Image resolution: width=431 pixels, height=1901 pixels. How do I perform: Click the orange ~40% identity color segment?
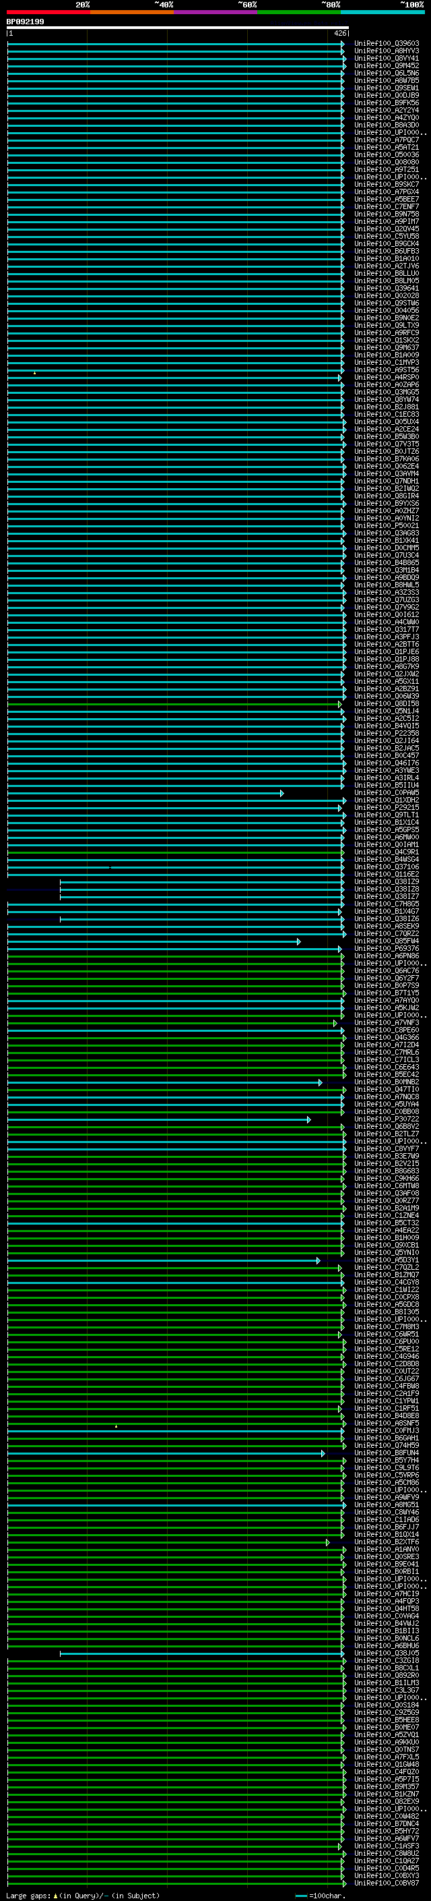tap(132, 12)
